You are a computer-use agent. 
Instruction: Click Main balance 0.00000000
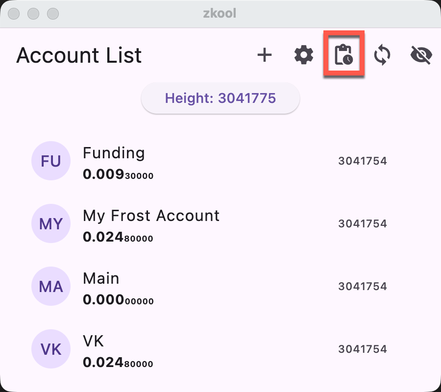[x=118, y=300]
